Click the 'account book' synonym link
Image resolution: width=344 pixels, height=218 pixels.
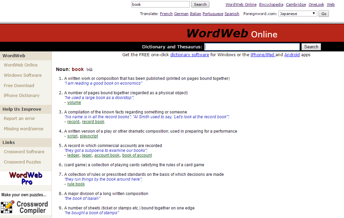point(107,155)
